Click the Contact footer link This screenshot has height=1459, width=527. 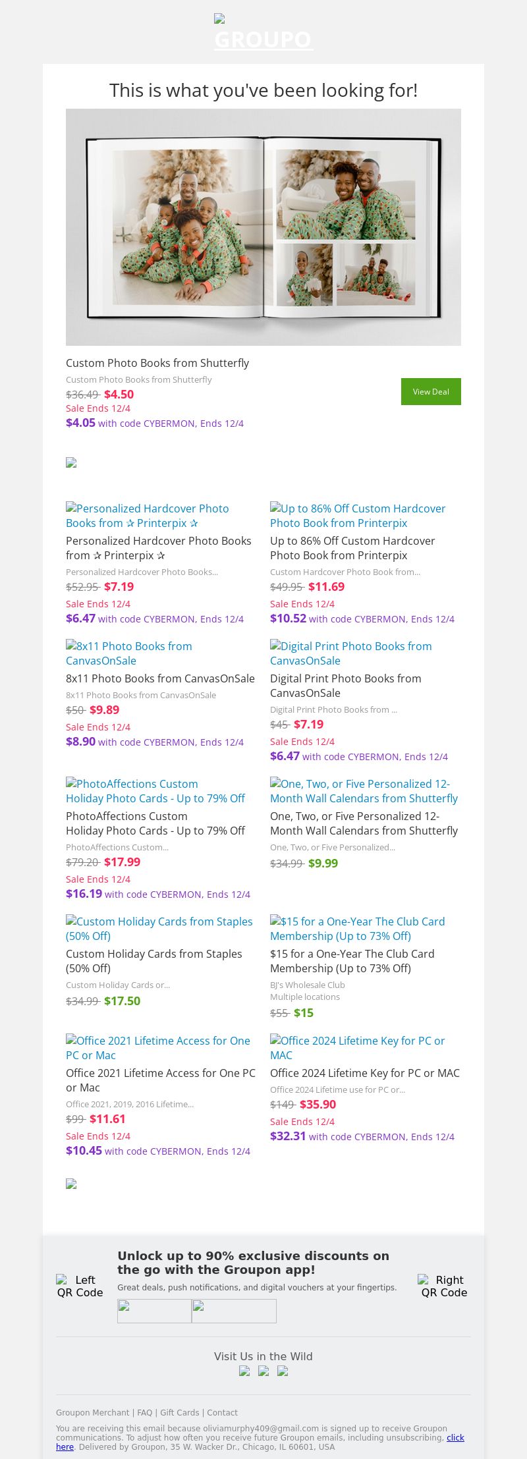point(222,1412)
